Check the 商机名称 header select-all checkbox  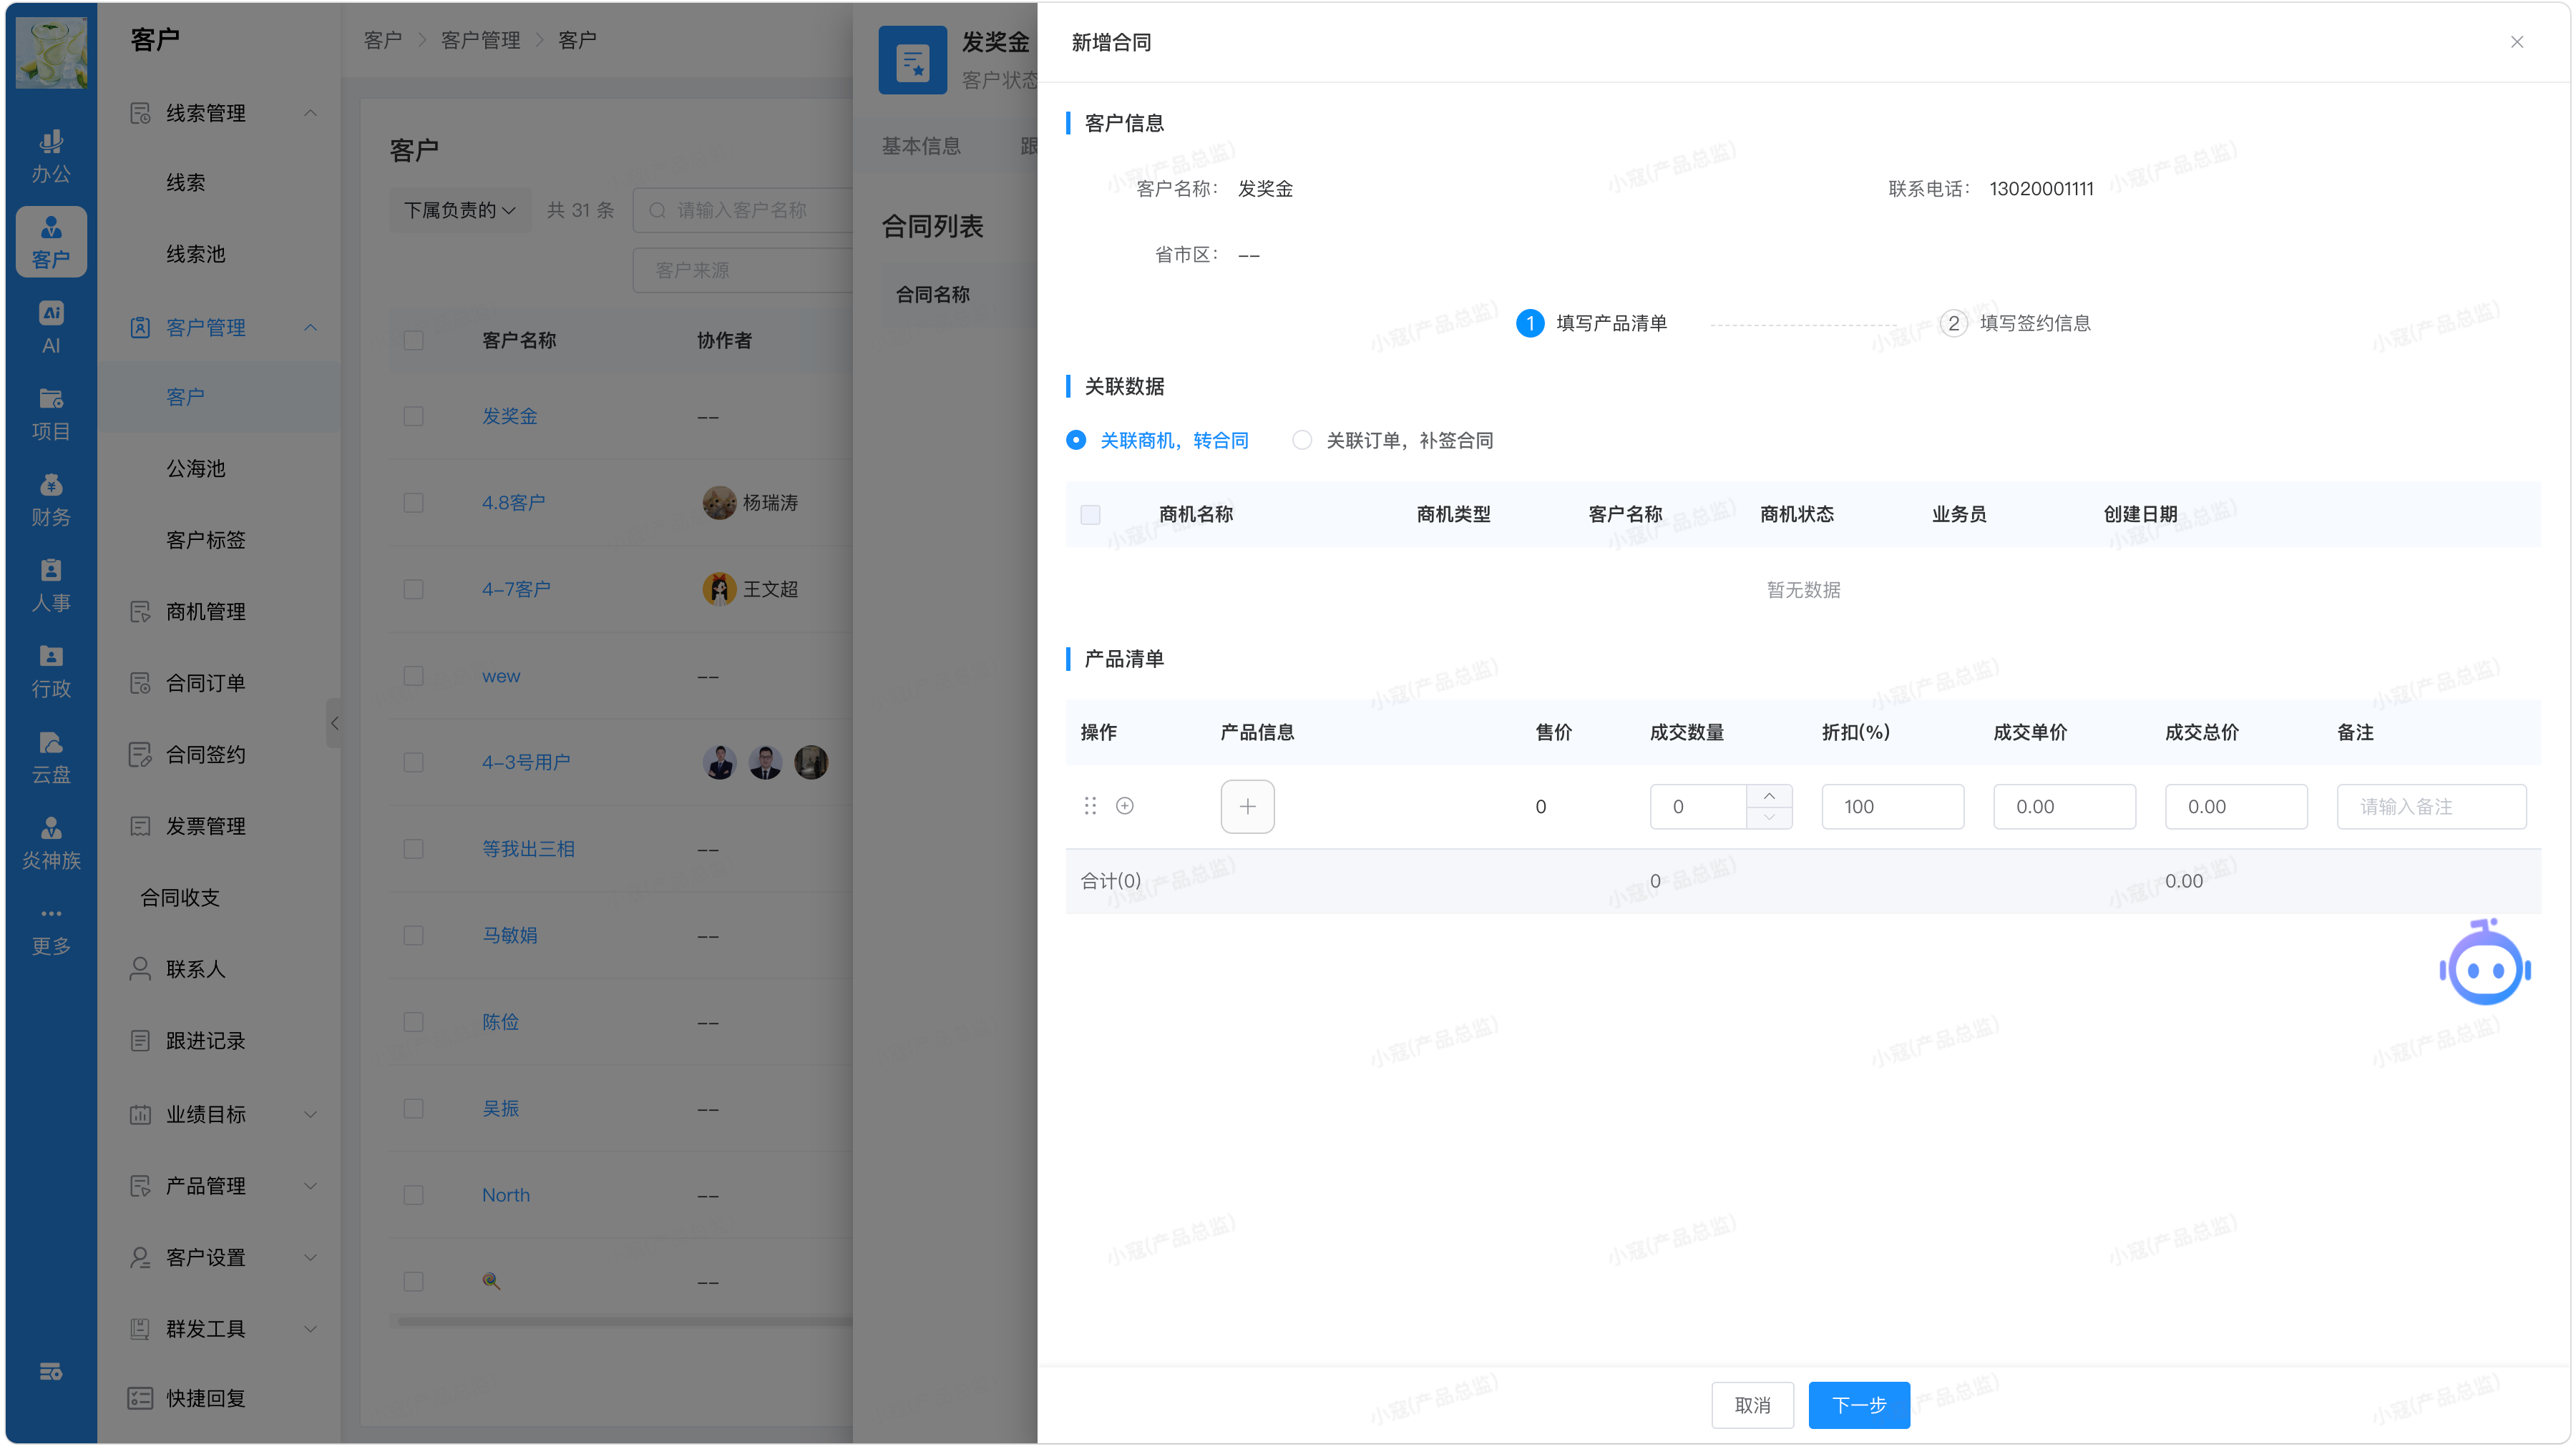(x=1090, y=515)
